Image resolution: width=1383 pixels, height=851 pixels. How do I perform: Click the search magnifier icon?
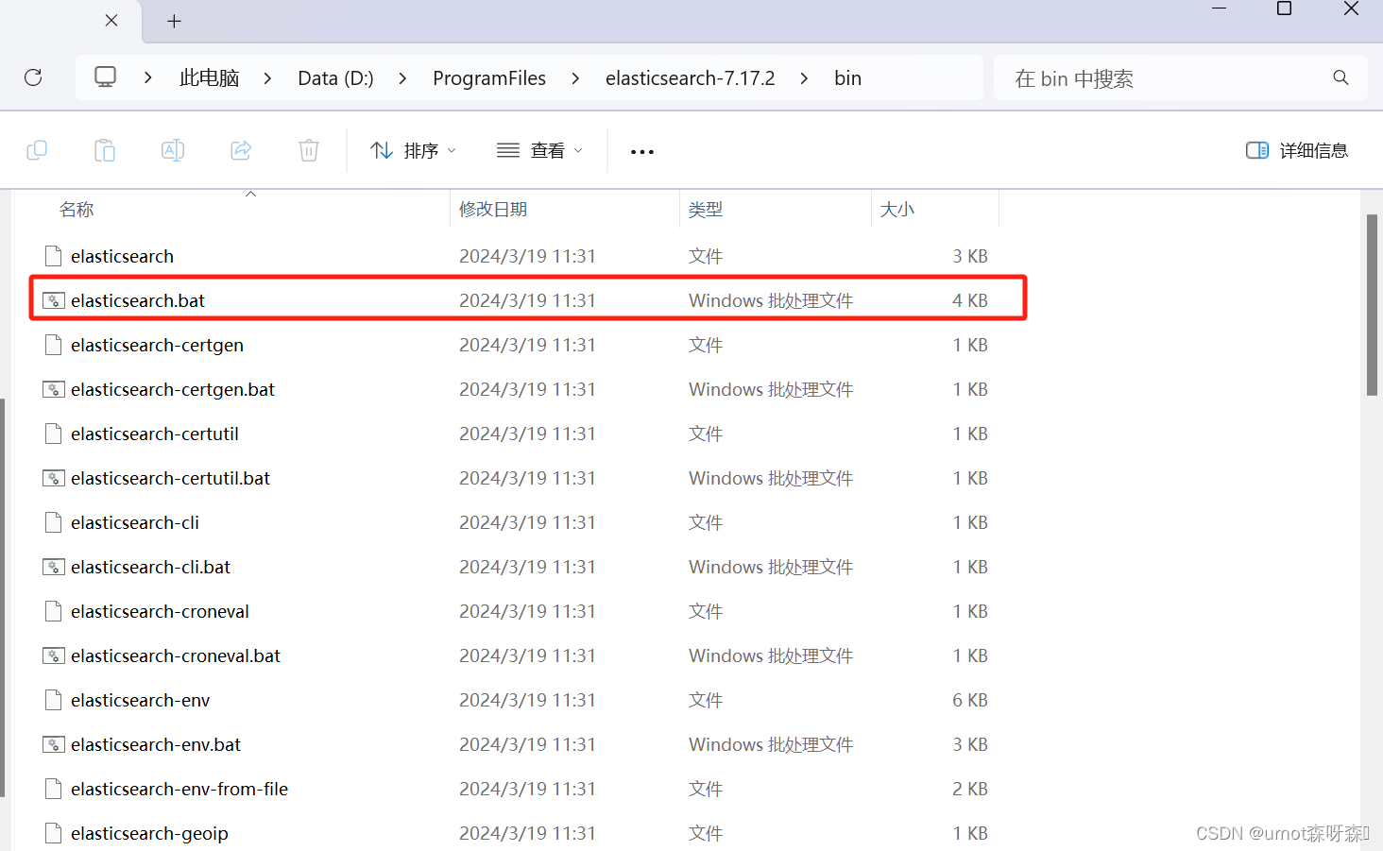1340,77
